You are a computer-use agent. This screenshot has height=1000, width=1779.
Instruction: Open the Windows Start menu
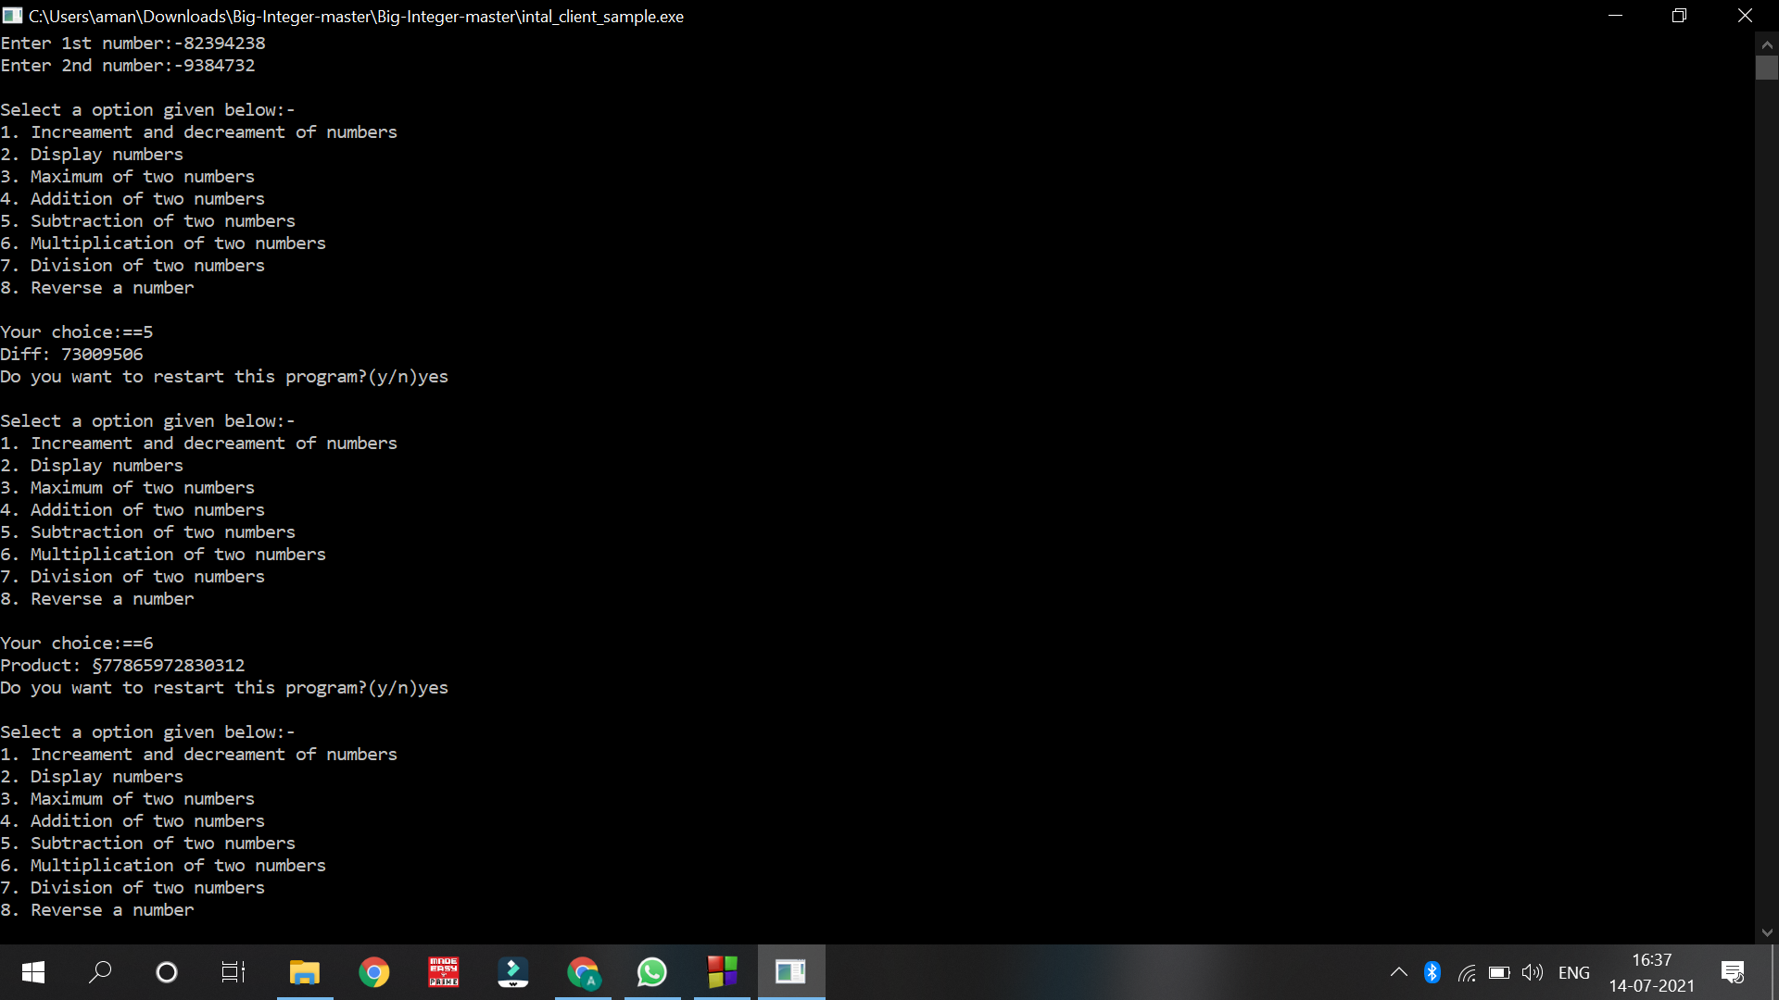33,972
